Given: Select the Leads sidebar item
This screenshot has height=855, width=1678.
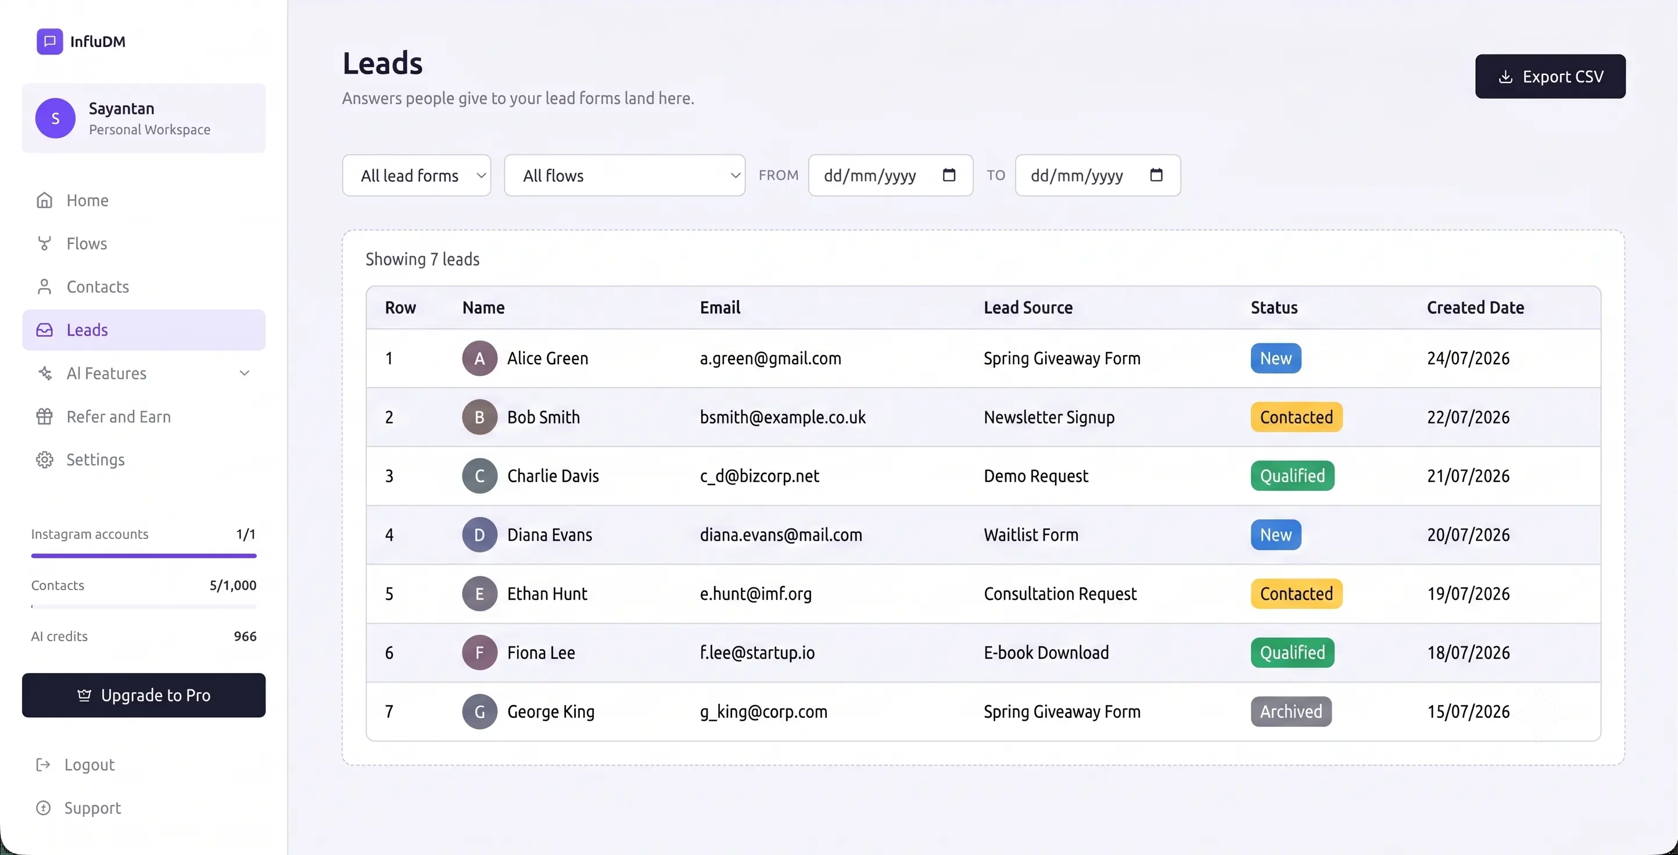Looking at the screenshot, I should point(144,329).
